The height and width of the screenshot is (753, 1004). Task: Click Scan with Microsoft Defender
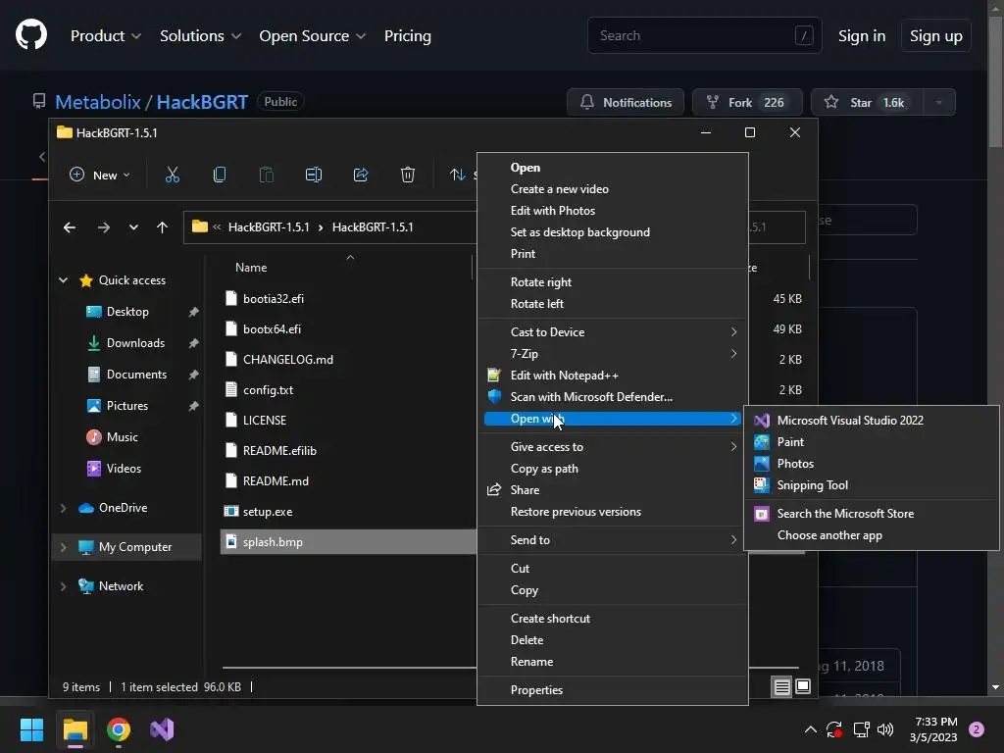coord(613,398)
